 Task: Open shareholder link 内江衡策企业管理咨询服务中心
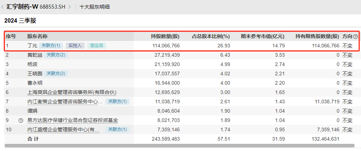65,102
